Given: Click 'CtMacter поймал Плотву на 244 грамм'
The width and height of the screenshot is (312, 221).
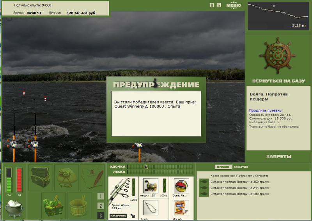Looking at the screenshot, I should 239,188.
